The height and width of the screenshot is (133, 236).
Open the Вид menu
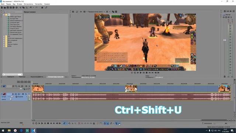pos(14,4)
